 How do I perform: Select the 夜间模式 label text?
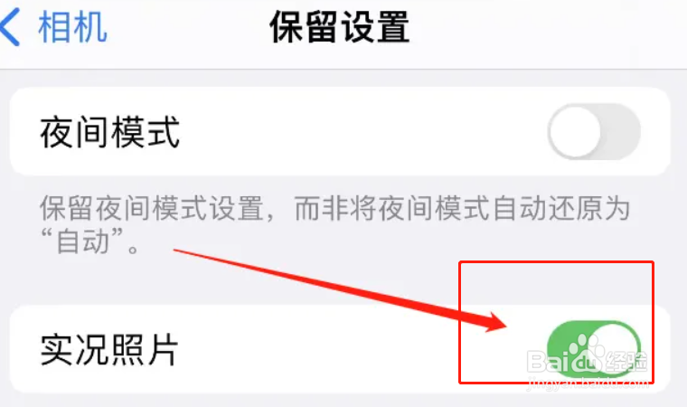[110, 132]
